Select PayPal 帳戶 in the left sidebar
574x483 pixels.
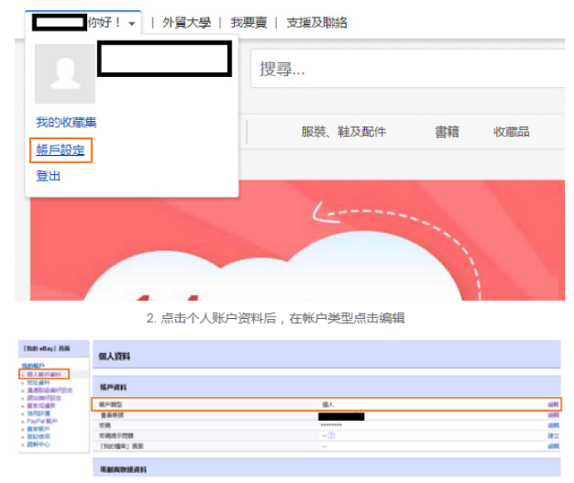pos(43,420)
